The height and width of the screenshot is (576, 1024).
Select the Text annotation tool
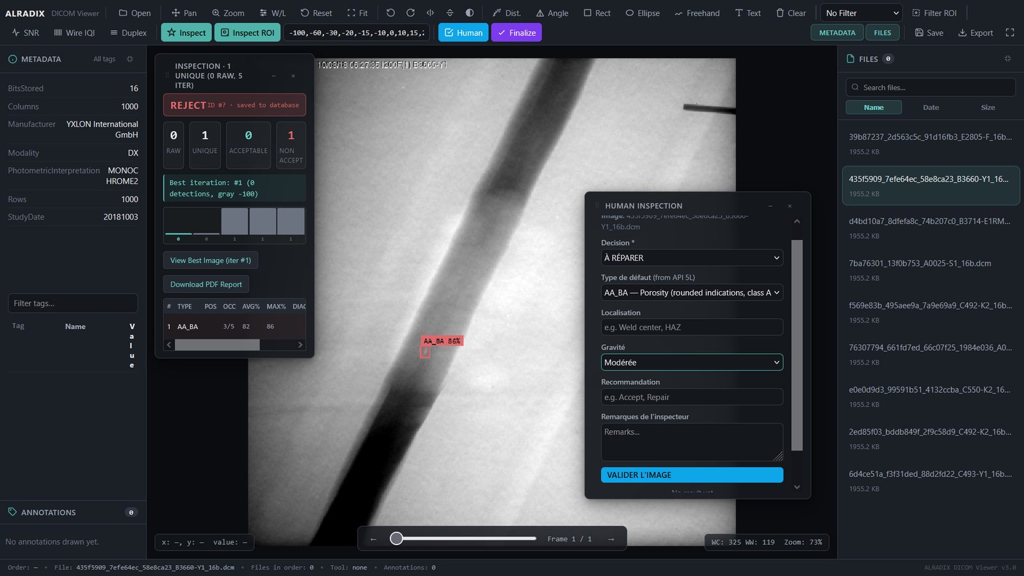click(x=748, y=13)
